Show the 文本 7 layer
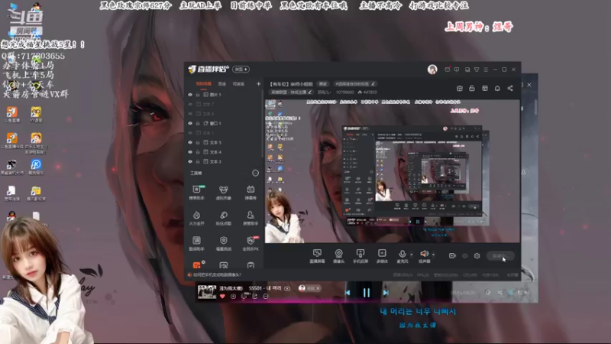This screenshot has width=611, height=344. pos(190,104)
